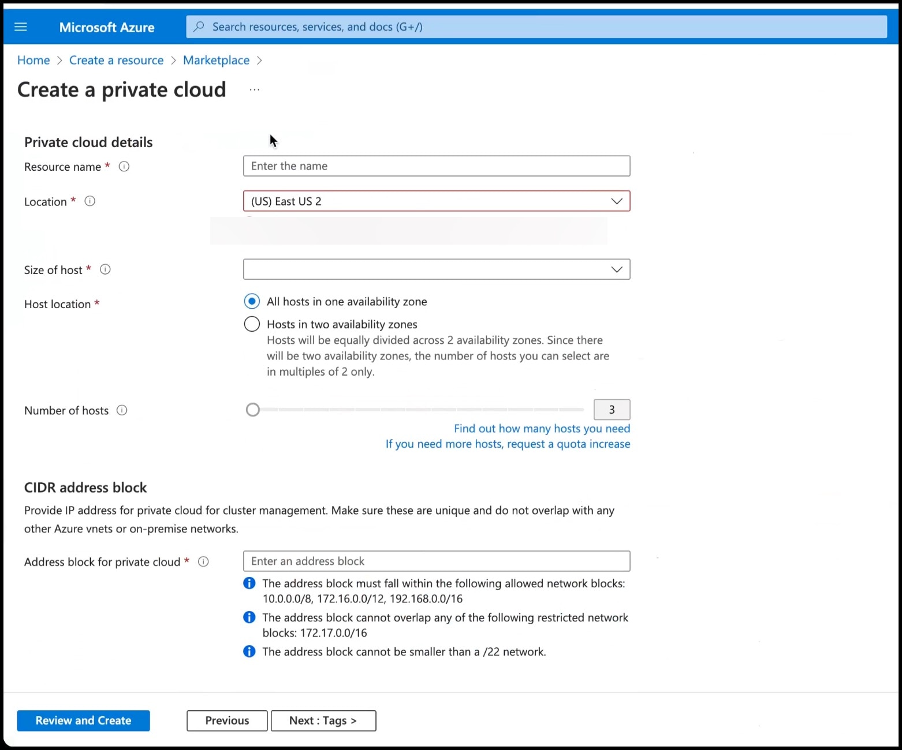
Task: View the Location info tooltip
Action: (90, 201)
